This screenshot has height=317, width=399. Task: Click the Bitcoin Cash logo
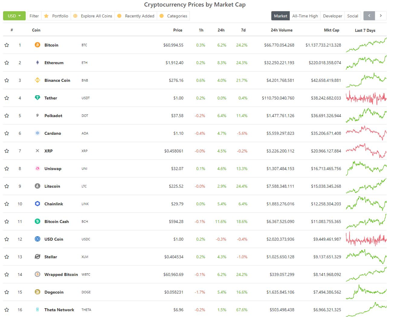point(37,221)
